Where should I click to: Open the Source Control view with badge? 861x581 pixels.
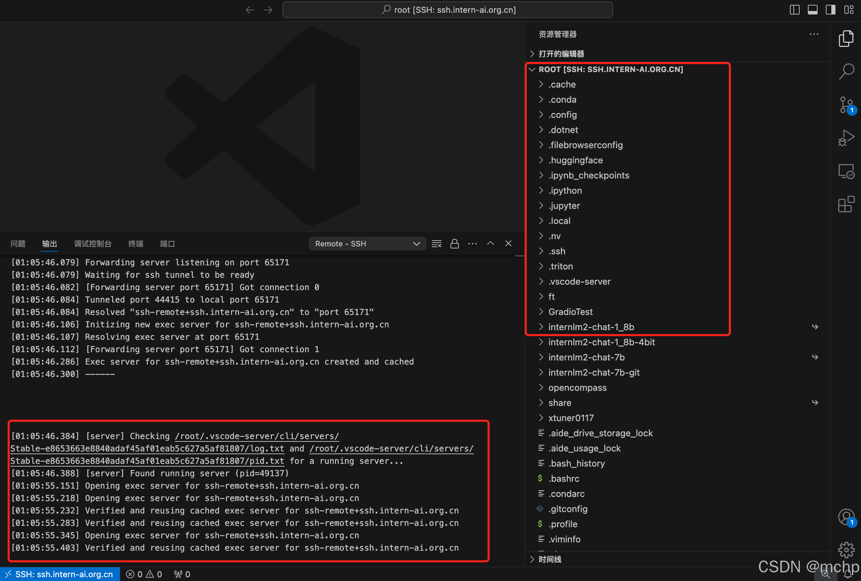[846, 105]
